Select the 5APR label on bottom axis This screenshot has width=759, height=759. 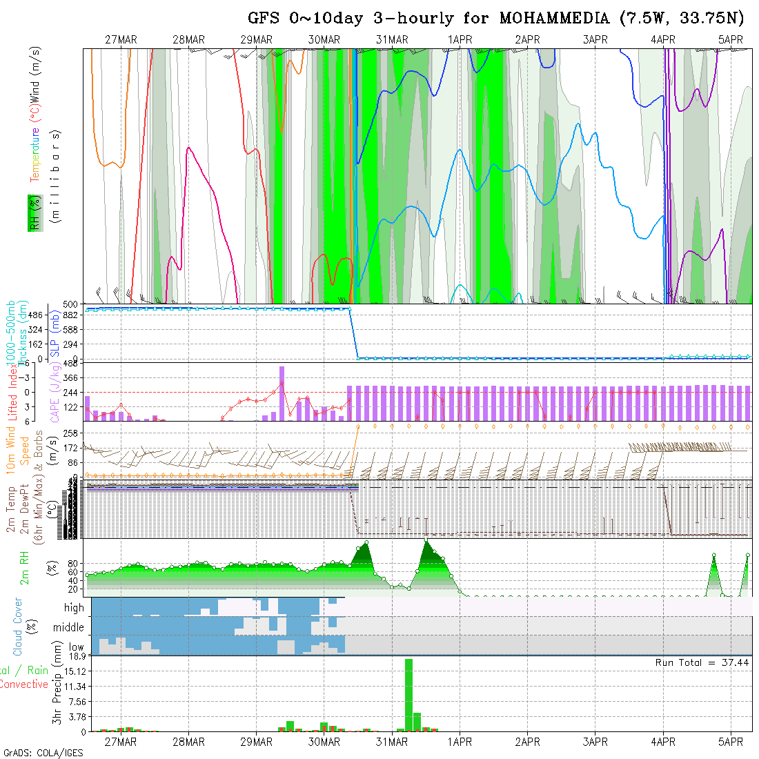pos(730,742)
